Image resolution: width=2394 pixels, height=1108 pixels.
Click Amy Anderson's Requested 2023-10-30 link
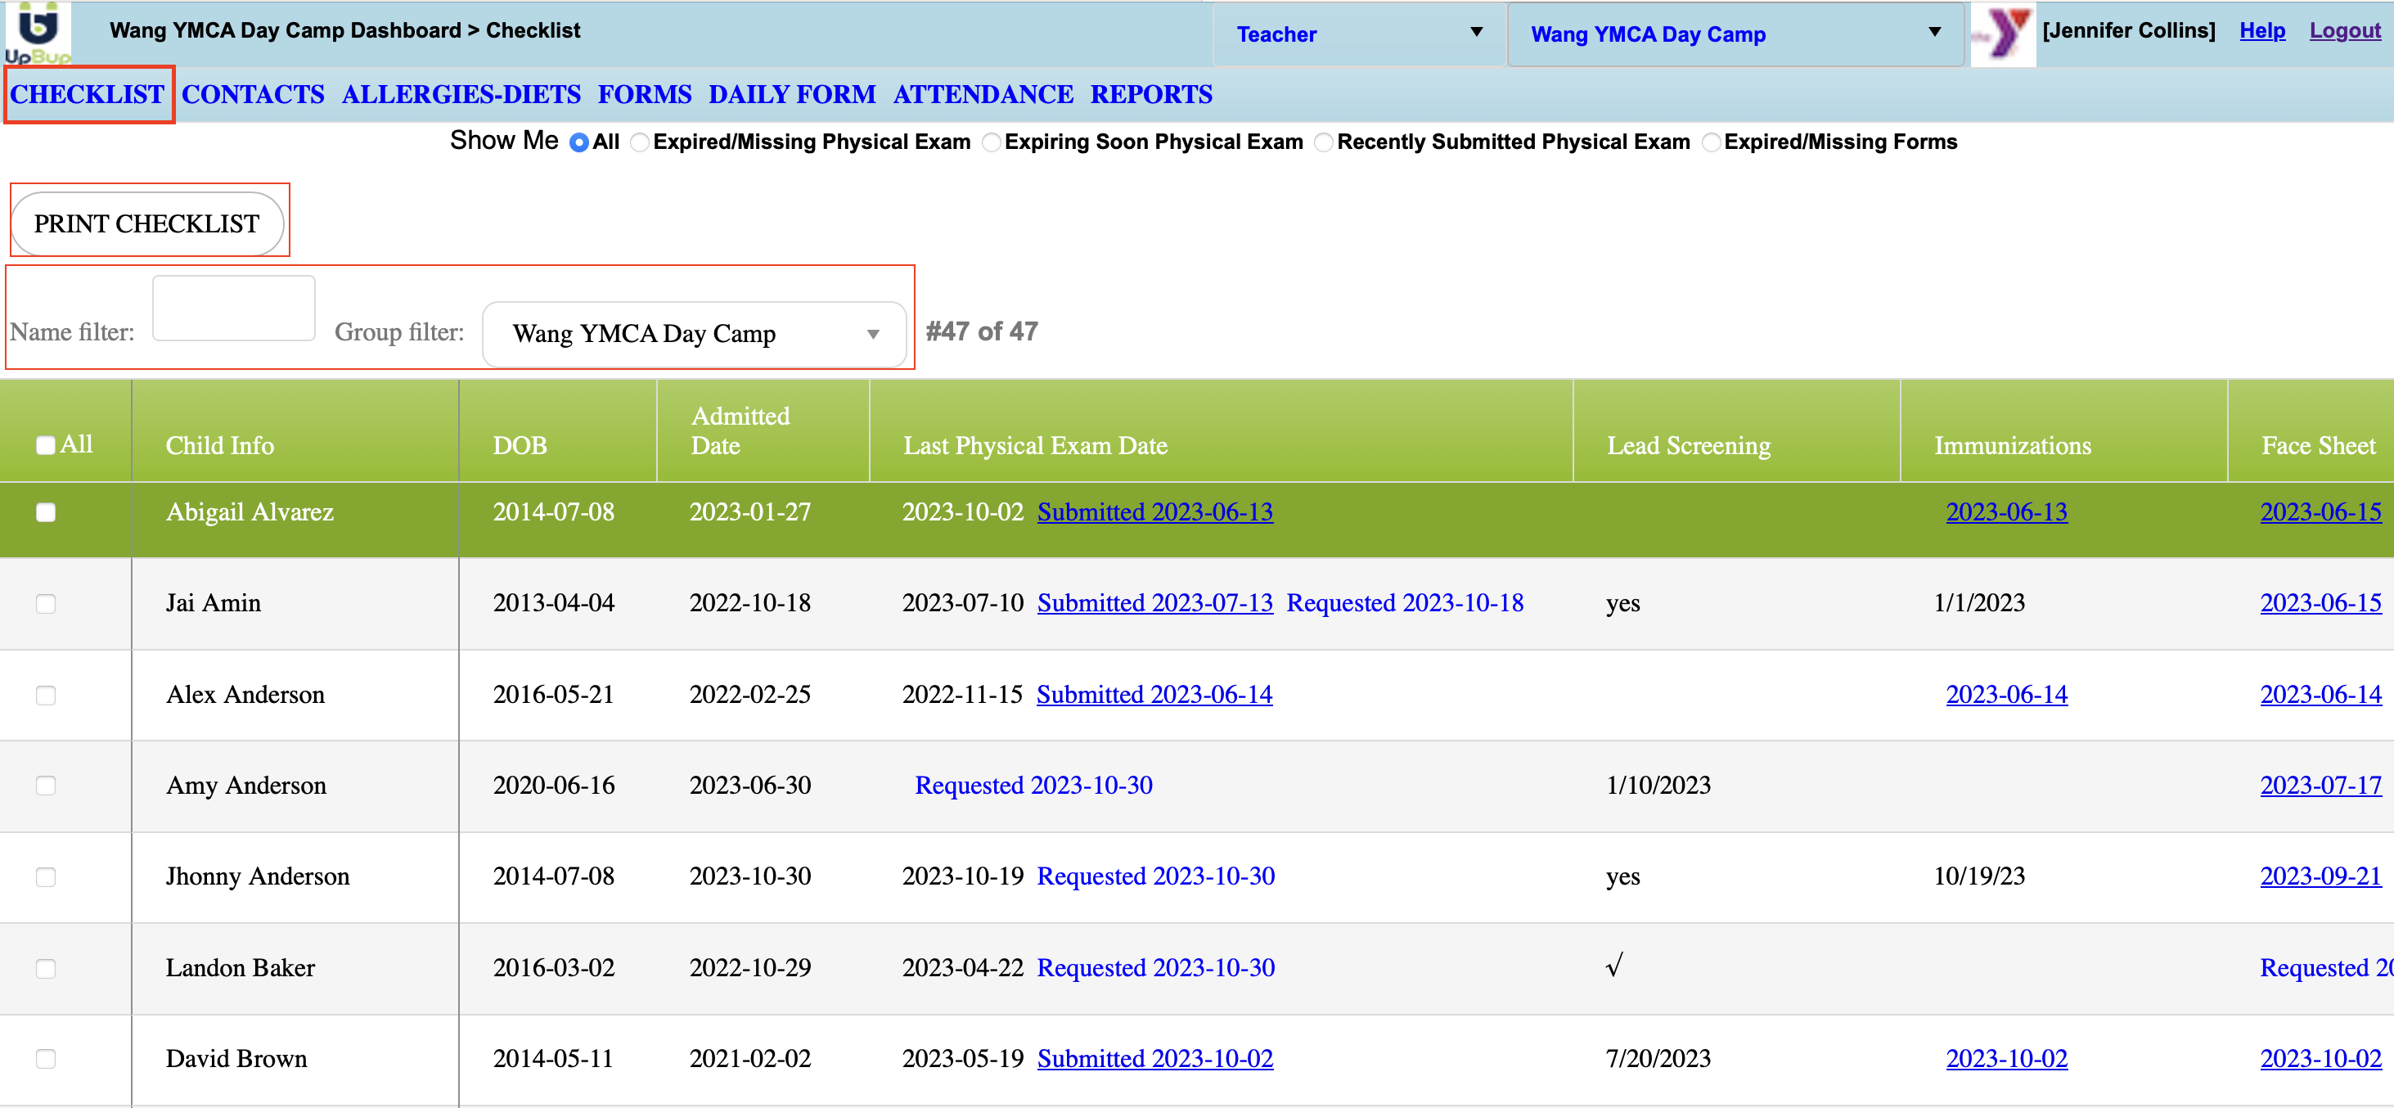[1033, 786]
